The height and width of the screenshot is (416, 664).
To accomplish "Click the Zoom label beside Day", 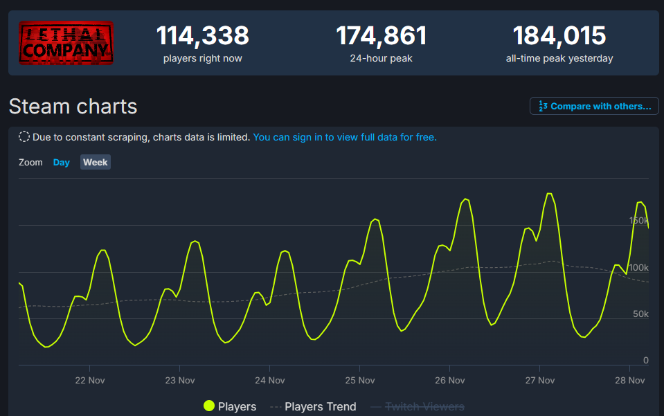I will point(30,163).
